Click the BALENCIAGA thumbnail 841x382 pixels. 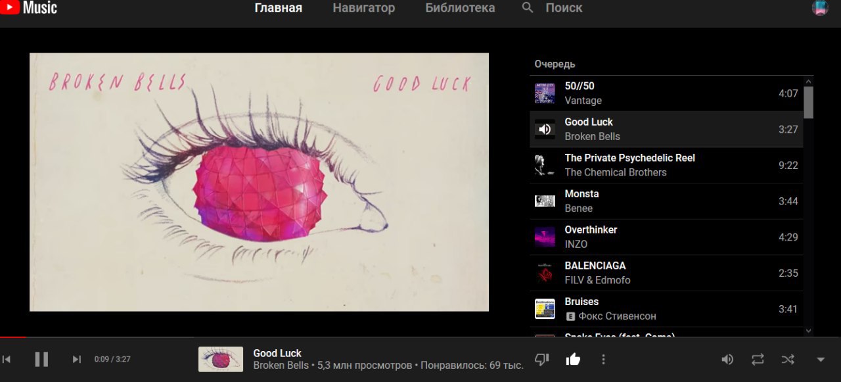tap(545, 273)
